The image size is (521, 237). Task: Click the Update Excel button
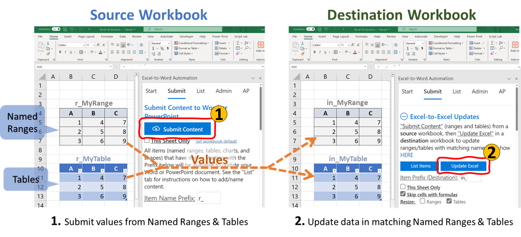[x=465, y=166]
